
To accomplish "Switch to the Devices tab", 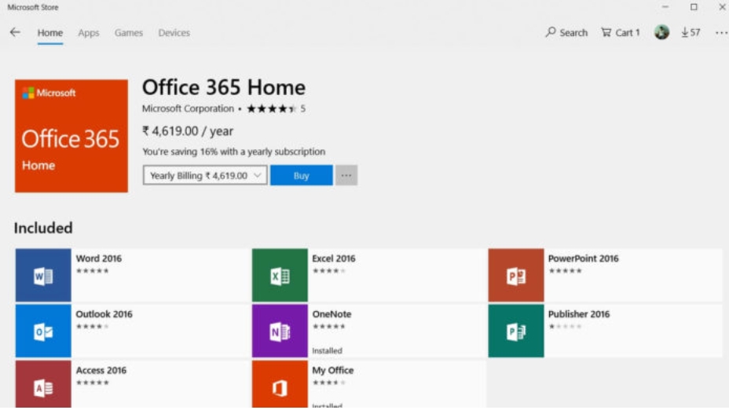I will (174, 33).
